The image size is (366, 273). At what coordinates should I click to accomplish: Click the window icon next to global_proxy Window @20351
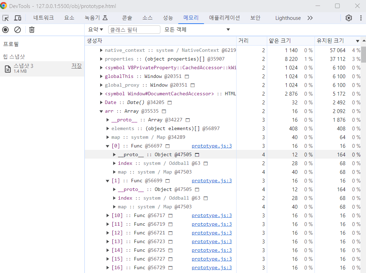pos(193,85)
